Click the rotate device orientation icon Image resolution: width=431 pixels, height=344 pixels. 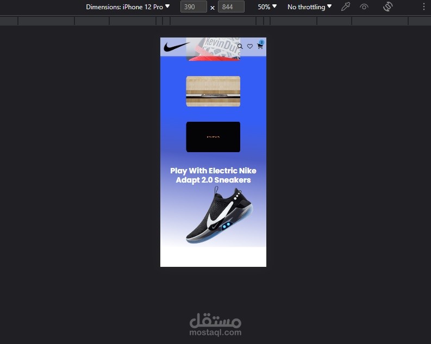388,7
